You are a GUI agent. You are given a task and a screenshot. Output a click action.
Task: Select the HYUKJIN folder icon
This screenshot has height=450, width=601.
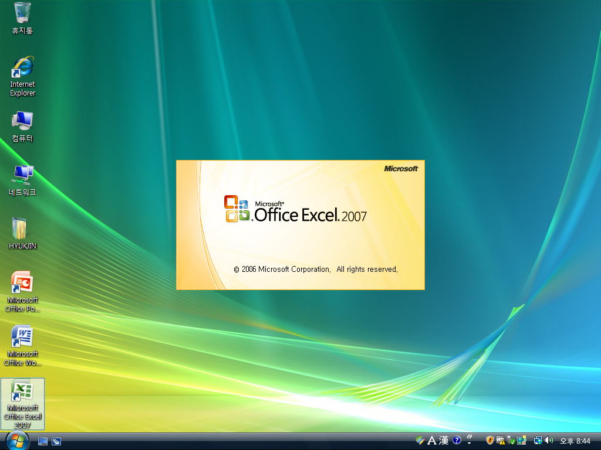coord(22,233)
